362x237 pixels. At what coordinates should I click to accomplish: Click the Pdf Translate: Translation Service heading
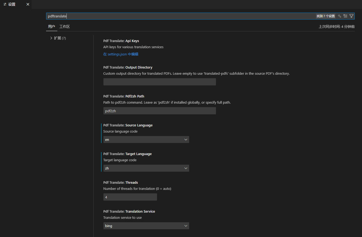[x=129, y=212]
